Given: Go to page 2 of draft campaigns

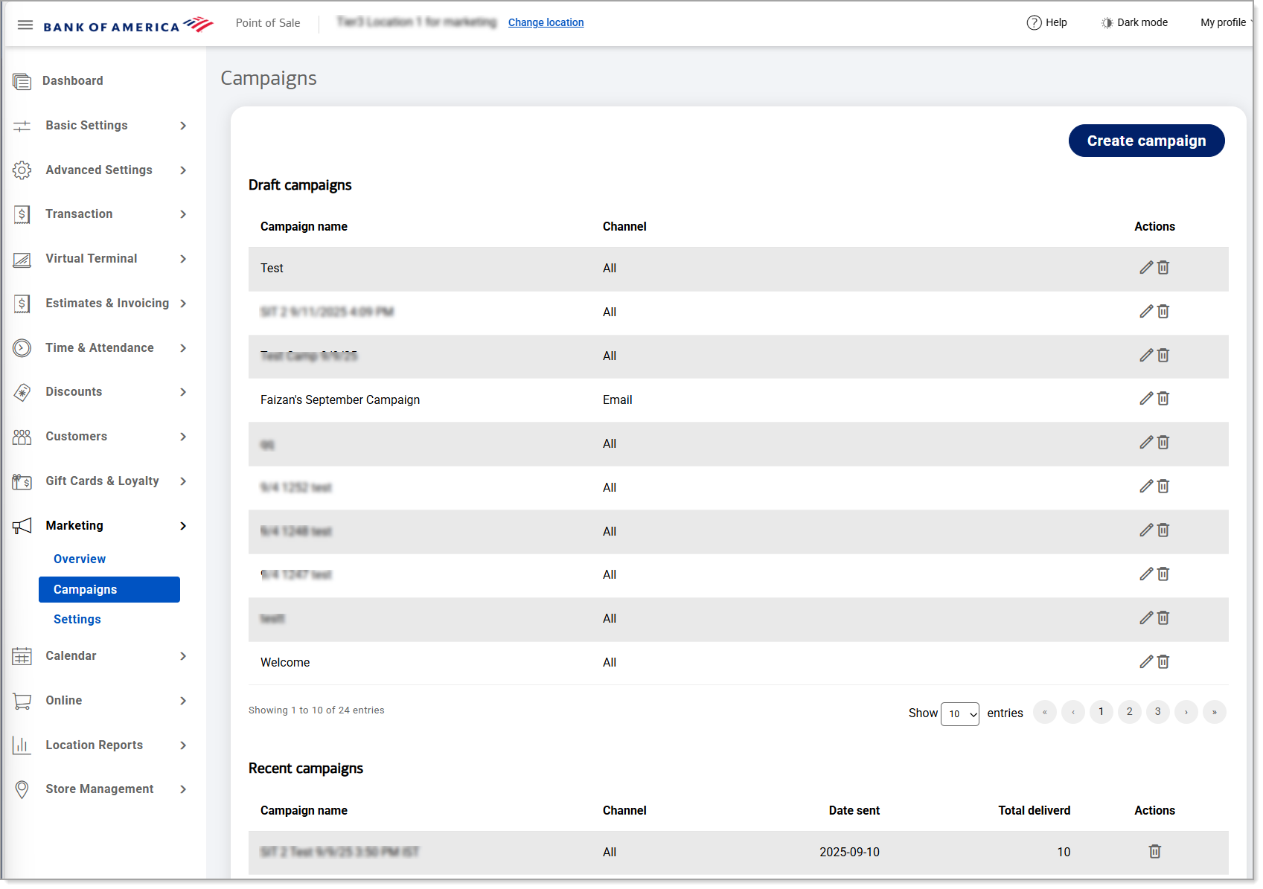Looking at the screenshot, I should pyautogui.click(x=1129, y=712).
